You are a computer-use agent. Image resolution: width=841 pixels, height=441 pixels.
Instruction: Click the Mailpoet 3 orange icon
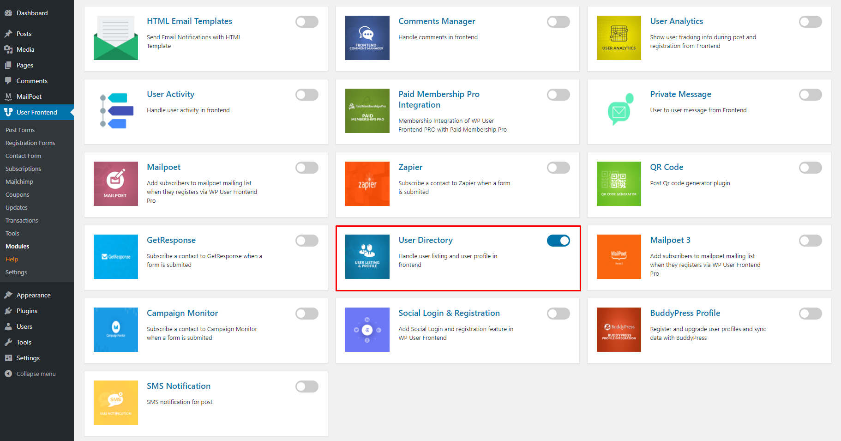[x=619, y=257]
